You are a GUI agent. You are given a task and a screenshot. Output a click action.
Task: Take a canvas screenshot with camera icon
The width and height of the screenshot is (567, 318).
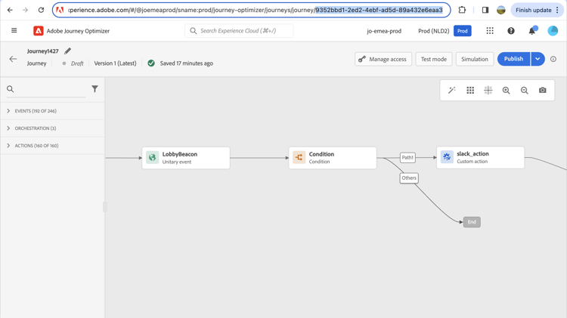pyautogui.click(x=542, y=91)
